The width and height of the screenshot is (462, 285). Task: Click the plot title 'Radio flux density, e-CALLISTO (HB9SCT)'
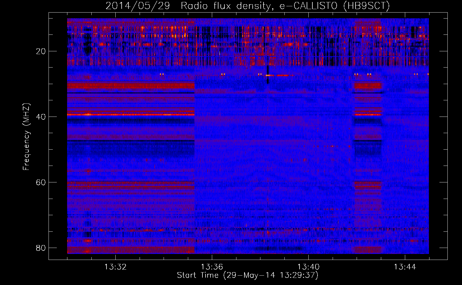click(x=285, y=6)
